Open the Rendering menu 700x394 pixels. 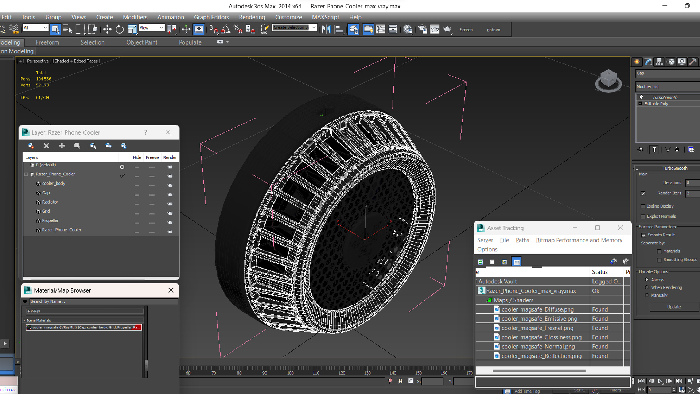tap(252, 17)
